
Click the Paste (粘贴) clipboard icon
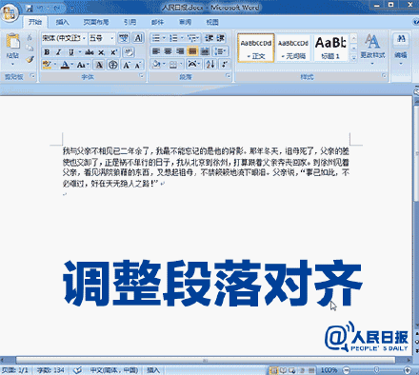tap(12, 42)
